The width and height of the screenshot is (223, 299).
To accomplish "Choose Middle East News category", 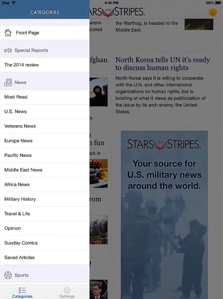I will pos(45,170).
